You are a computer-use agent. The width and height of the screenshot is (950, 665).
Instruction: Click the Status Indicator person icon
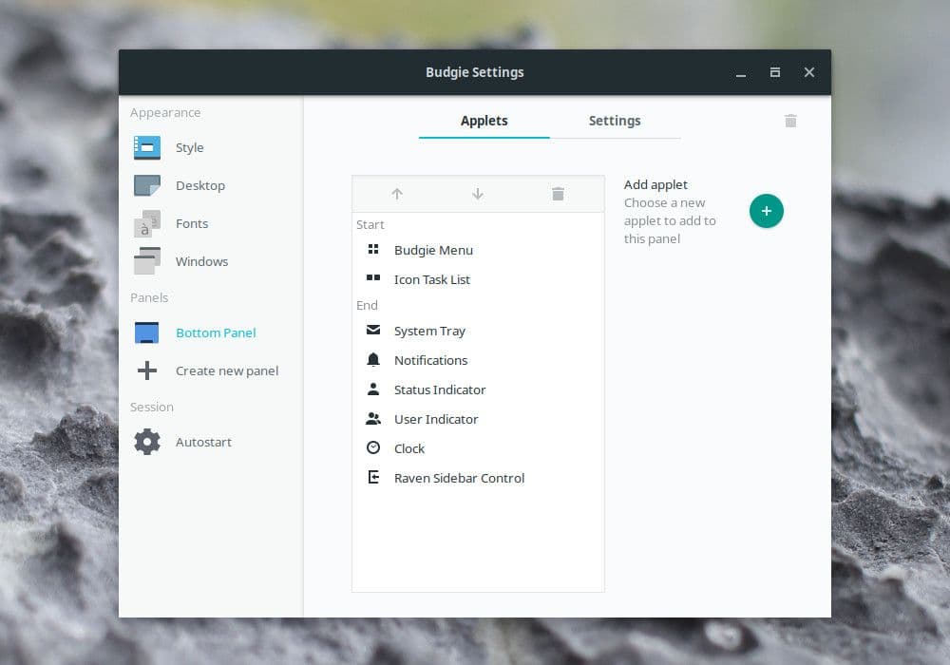[373, 389]
